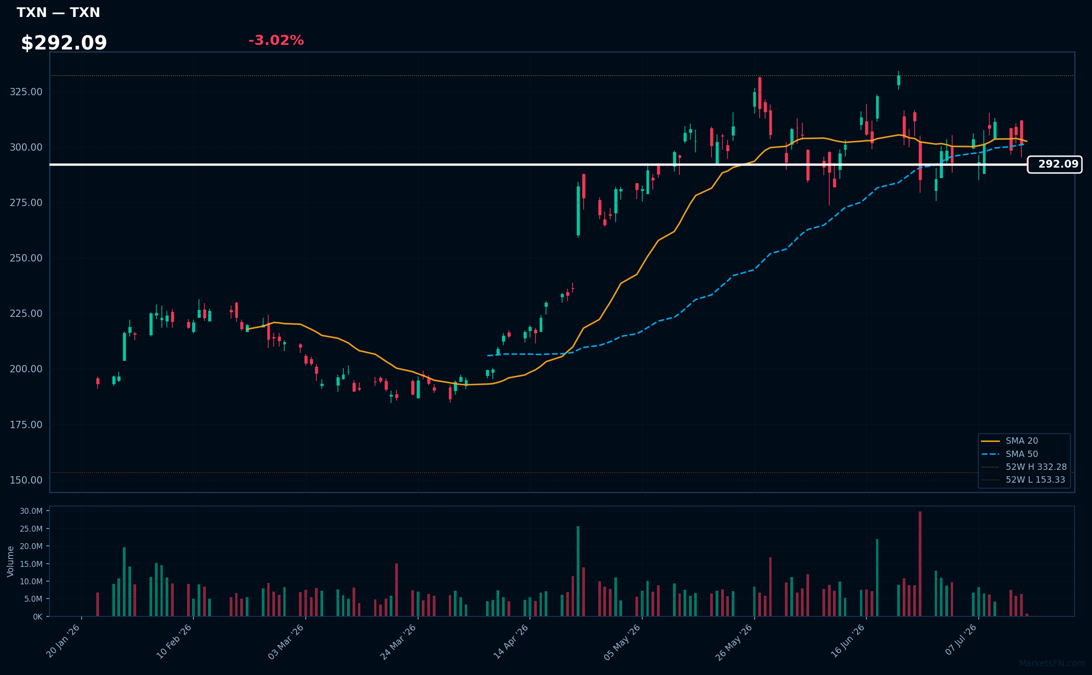Click the -3.02% change percentage
The image size is (1092, 675).
coord(276,40)
